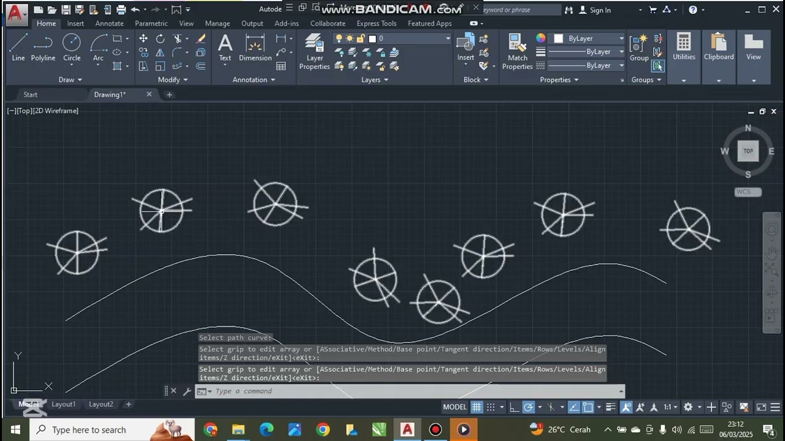785x441 pixels.
Task: Toggle isometric drafting
Action: (550, 407)
